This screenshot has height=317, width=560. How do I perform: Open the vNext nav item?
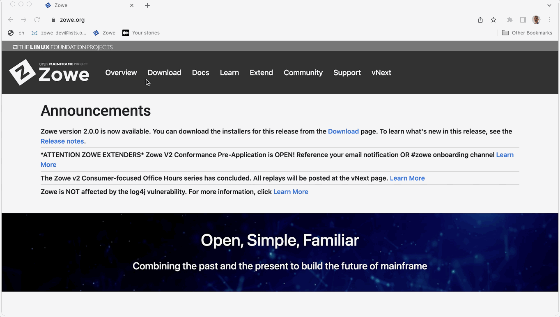381,73
